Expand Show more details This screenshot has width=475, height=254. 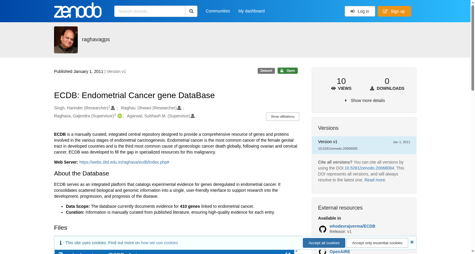click(365, 100)
